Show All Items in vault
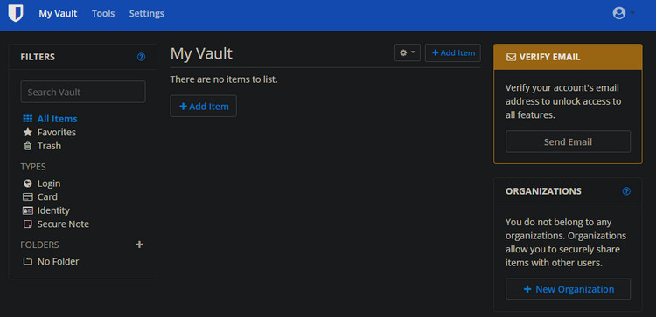Image resolution: width=656 pixels, height=317 pixels. pyautogui.click(x=50, y=119)
